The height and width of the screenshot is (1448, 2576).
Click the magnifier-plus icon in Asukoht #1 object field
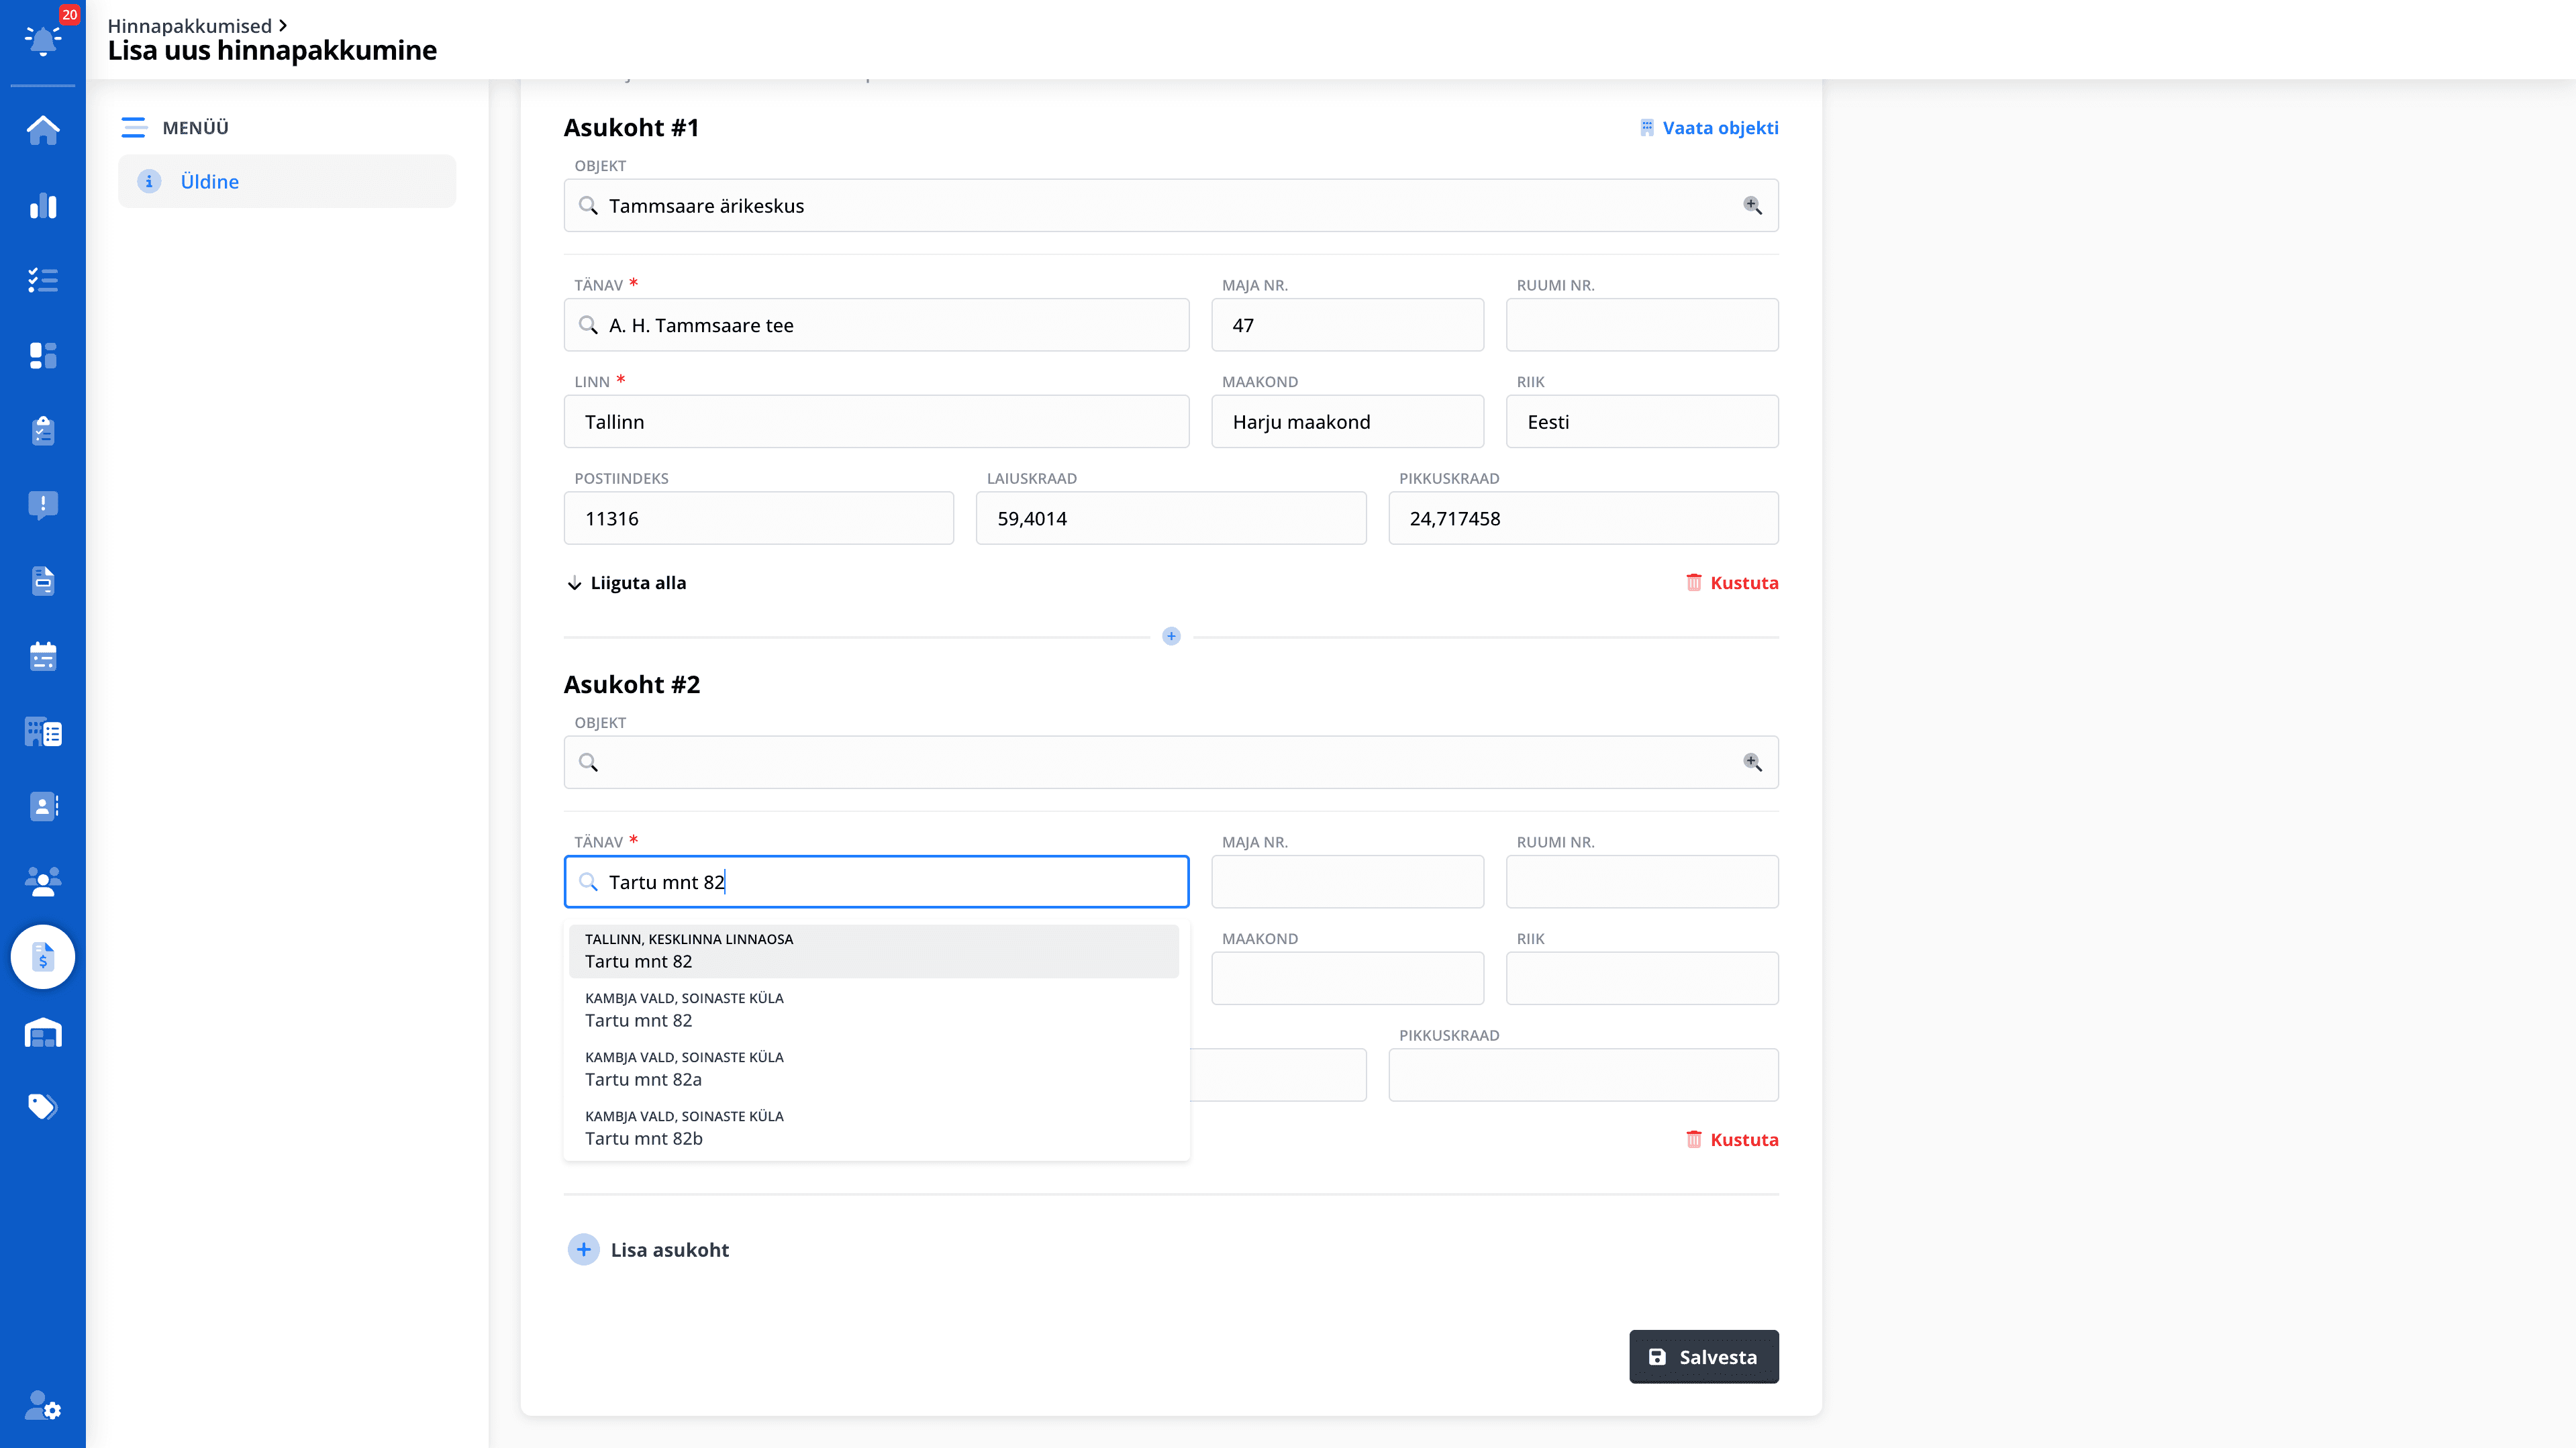coord(1752,205)
